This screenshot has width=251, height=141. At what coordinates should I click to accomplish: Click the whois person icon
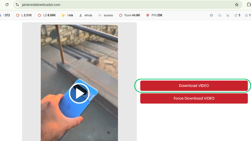80,15
